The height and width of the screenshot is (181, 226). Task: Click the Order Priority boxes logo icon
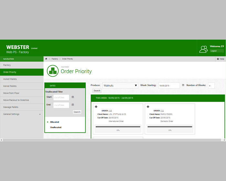point(53,71)
